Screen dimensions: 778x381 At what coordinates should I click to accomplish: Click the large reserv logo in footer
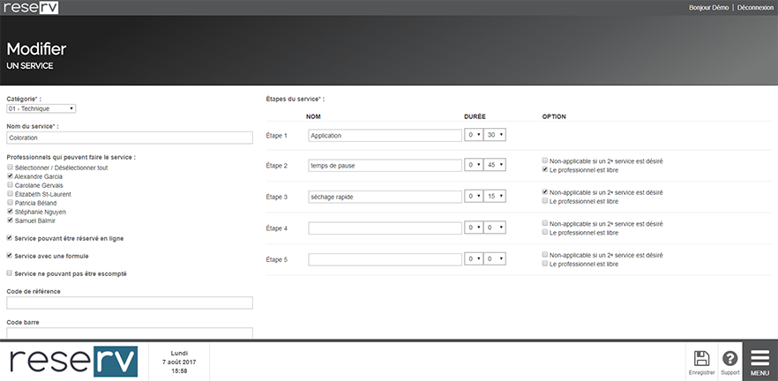pyautogui.click(x=74, y=362)
